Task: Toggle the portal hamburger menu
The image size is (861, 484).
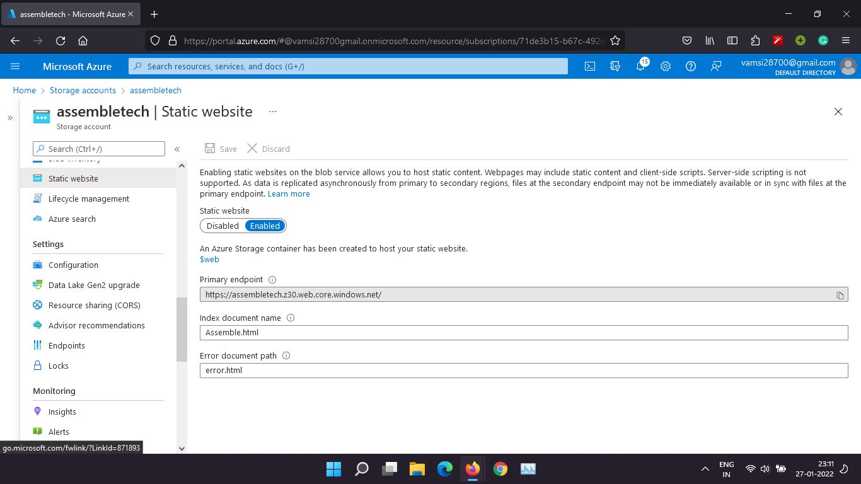Action: (x=15, y=66)
